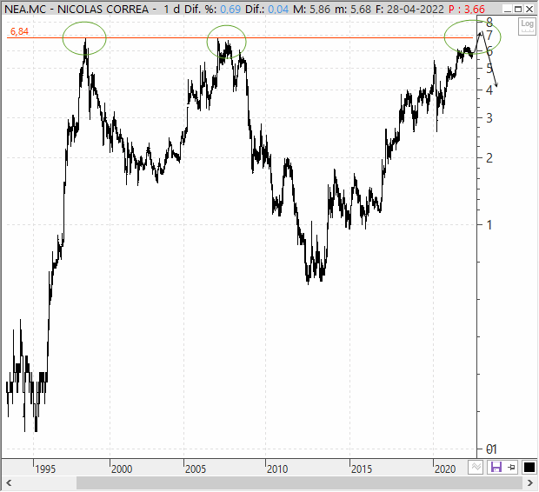Viewport: 539px width, 492px height.
Task: Click the purple floppy disk save icon
Action: [496, 468]
